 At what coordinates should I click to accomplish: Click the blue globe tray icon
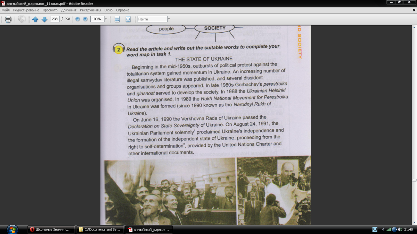394,229
